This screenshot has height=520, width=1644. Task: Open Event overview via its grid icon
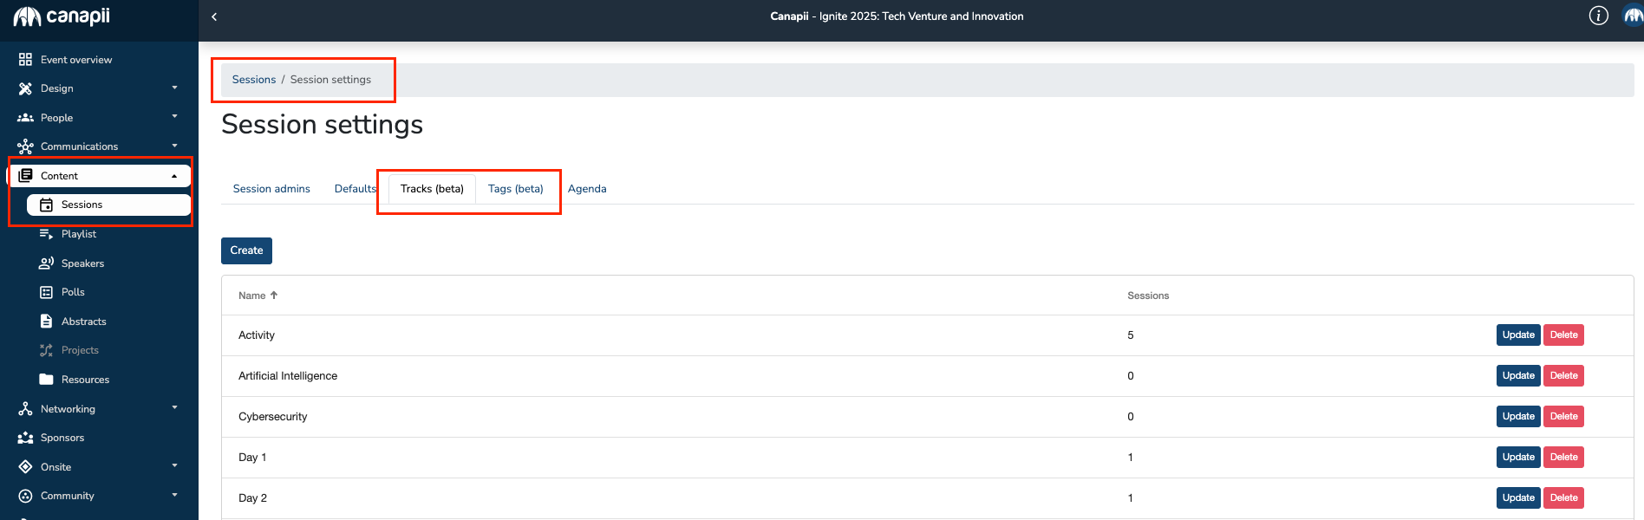tap(25, 60)
